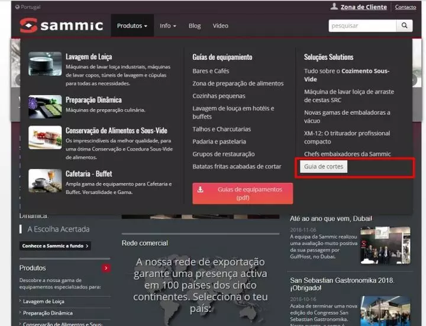Click Conhece a Sammic a fundo button
This screenshot has height=326, width=426.
55,246
